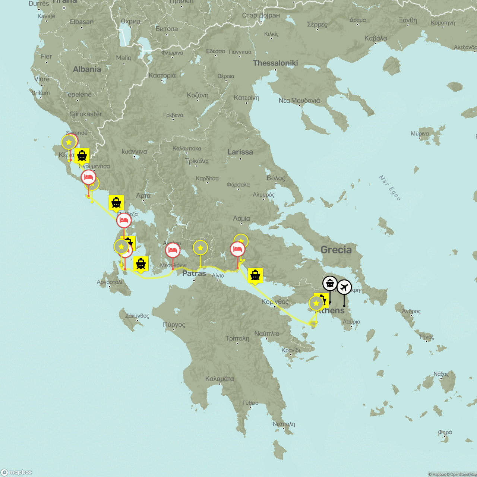Click the Vlorë label
The image size is (477, 477).
(42, 79)
